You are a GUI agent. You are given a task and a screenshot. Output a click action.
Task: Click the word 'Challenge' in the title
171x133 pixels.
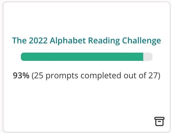point(141,41)
